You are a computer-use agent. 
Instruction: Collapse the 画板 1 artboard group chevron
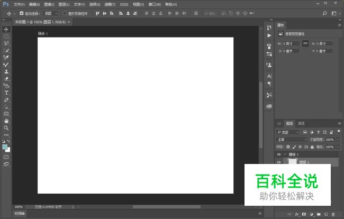pos(285,154)
